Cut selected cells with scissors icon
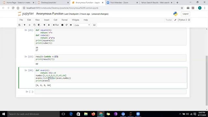Viewport: 208px width, 117px height. click(30, 25)
